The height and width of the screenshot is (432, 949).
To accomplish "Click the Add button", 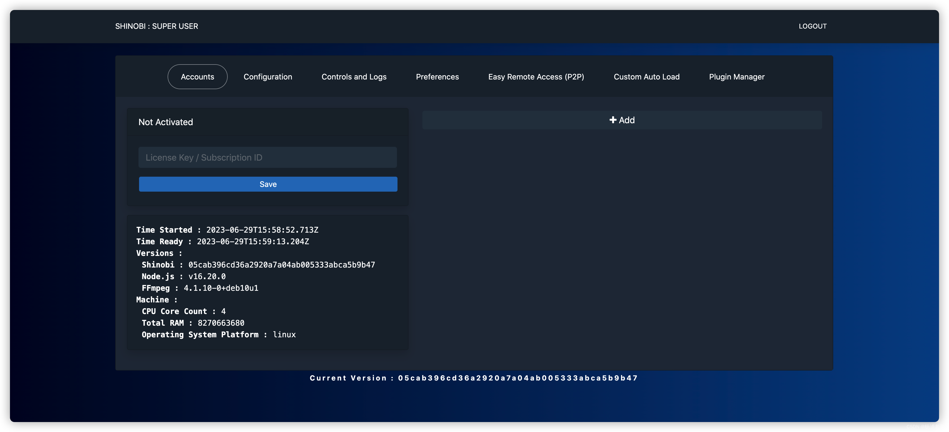I will (x=622, y=119).
